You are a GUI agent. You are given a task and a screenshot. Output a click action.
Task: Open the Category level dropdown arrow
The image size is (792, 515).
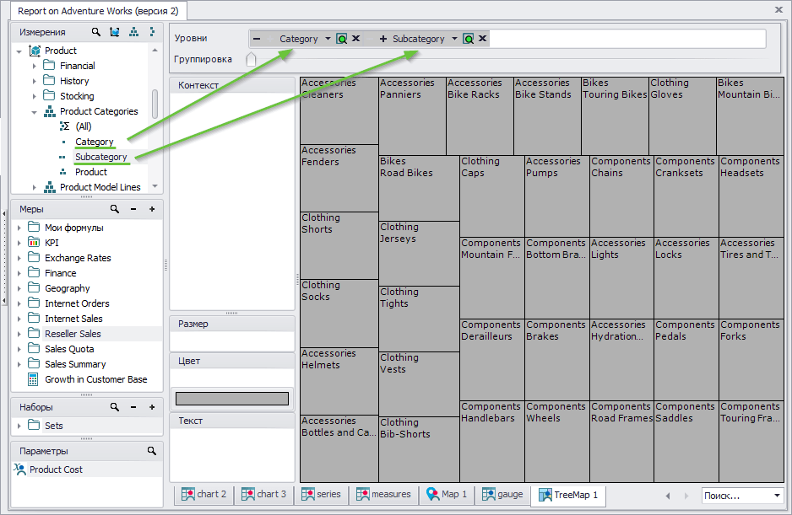[x=328, y=39]
